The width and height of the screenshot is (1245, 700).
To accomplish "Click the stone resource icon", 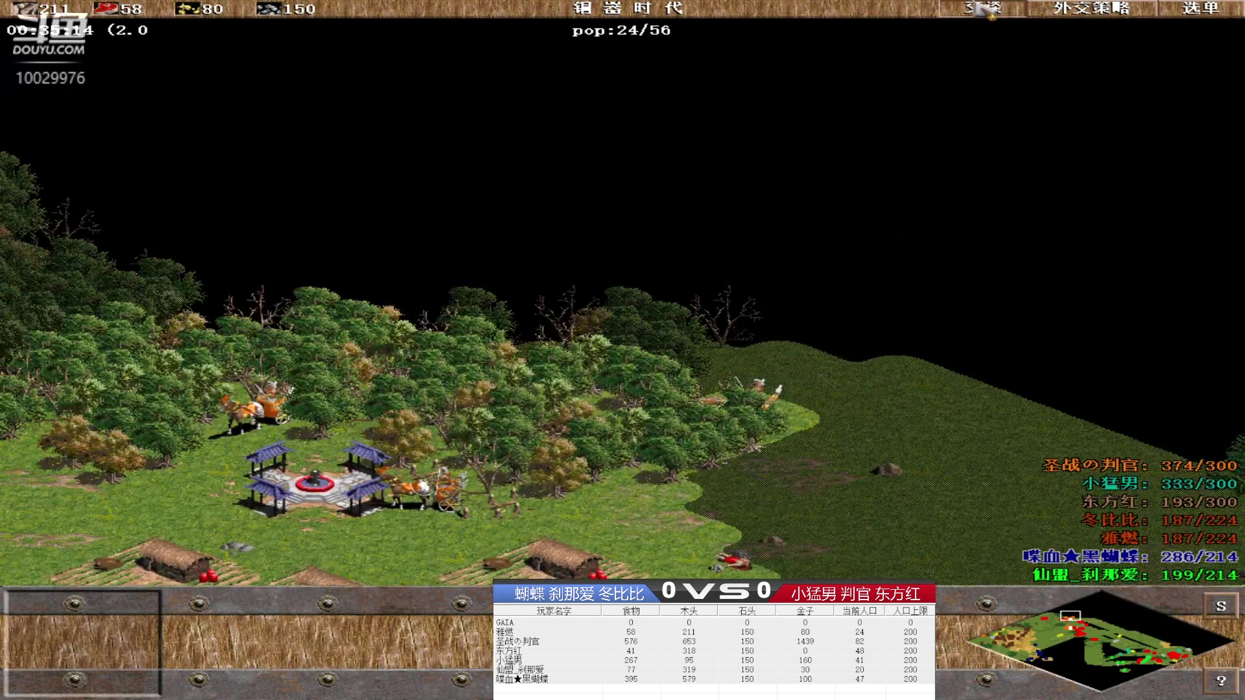I will (x=268, y=8).
